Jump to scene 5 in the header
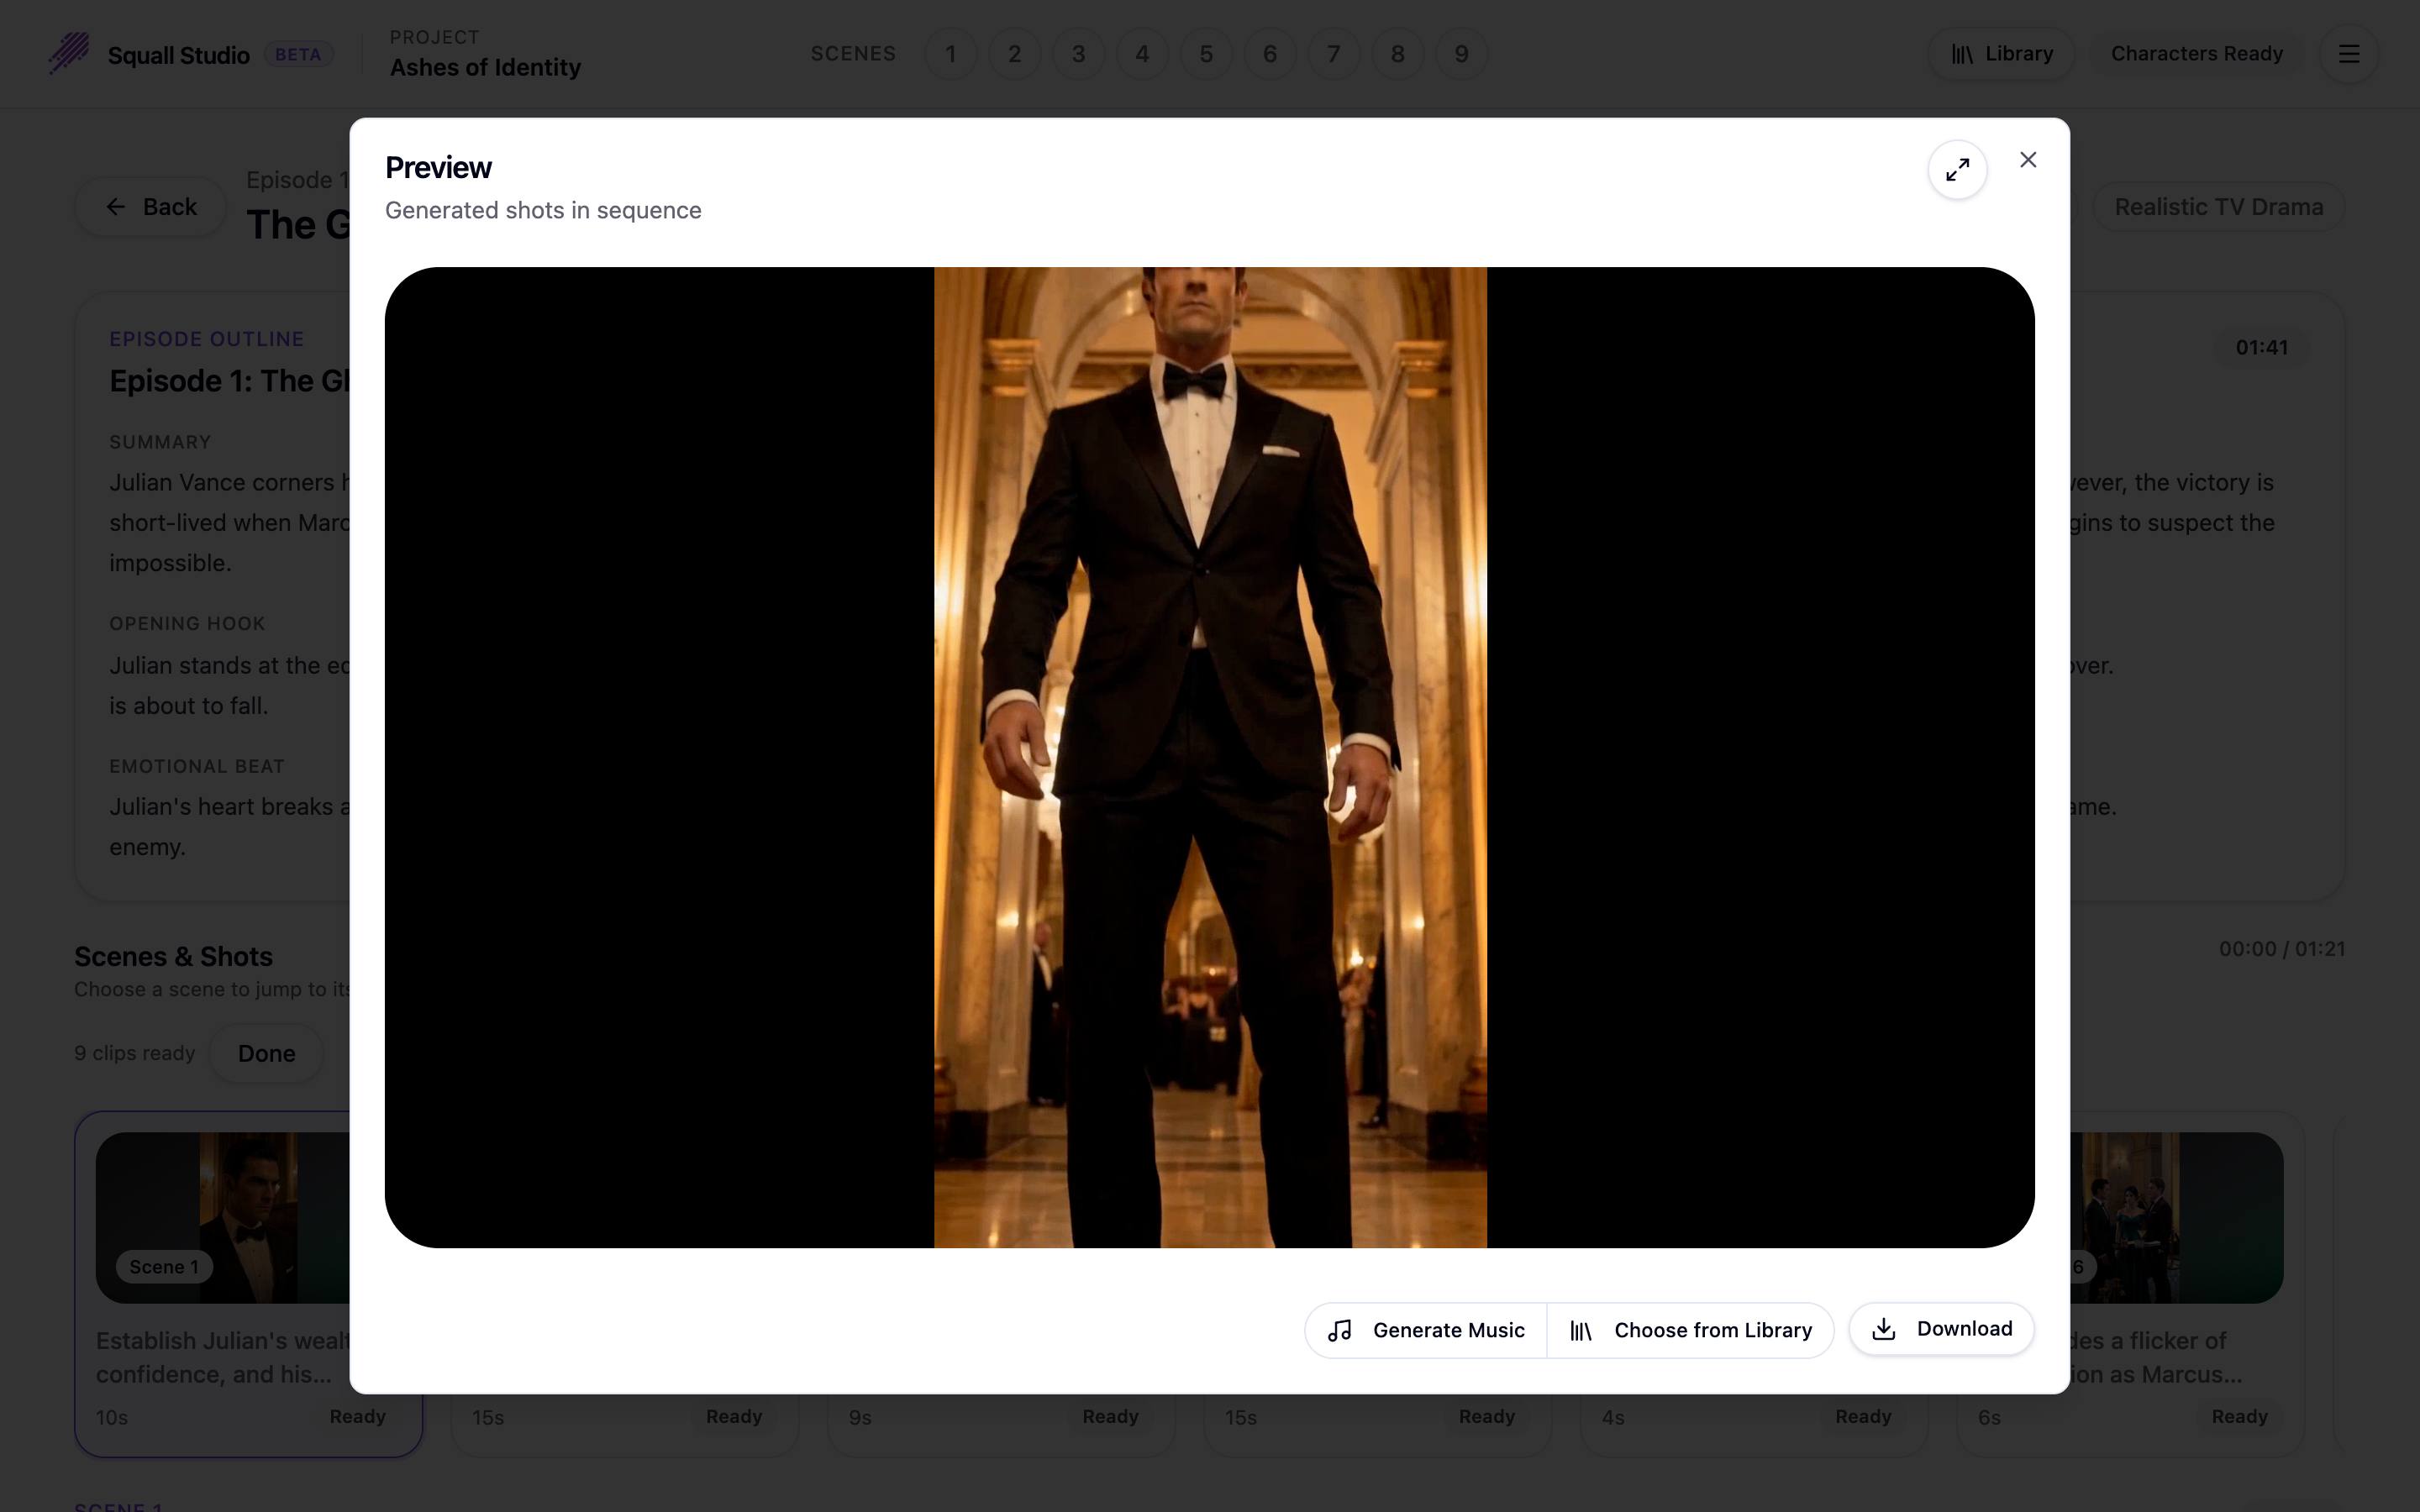 (1206, 54)
